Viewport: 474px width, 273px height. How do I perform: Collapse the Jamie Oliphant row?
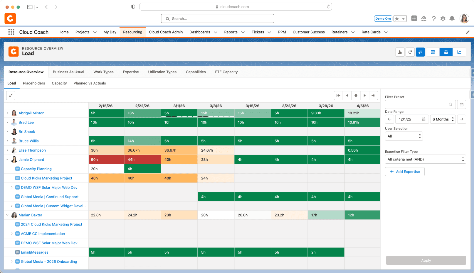(x=7, y=160)
